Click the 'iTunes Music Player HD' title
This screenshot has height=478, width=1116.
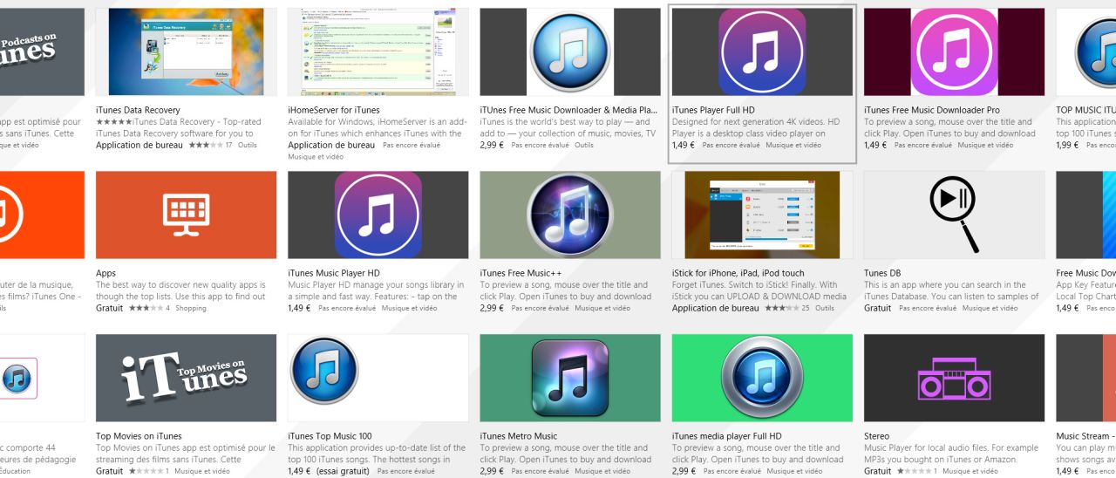click(x=334, y=273)
